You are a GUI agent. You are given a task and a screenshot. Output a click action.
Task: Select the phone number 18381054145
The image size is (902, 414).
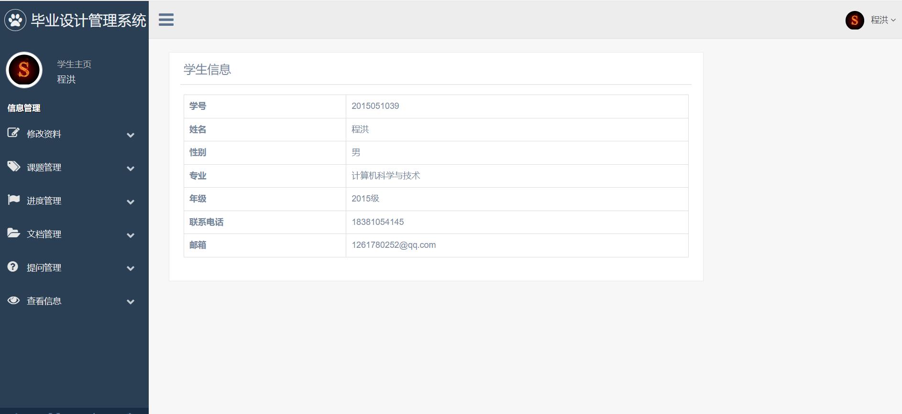378,222
